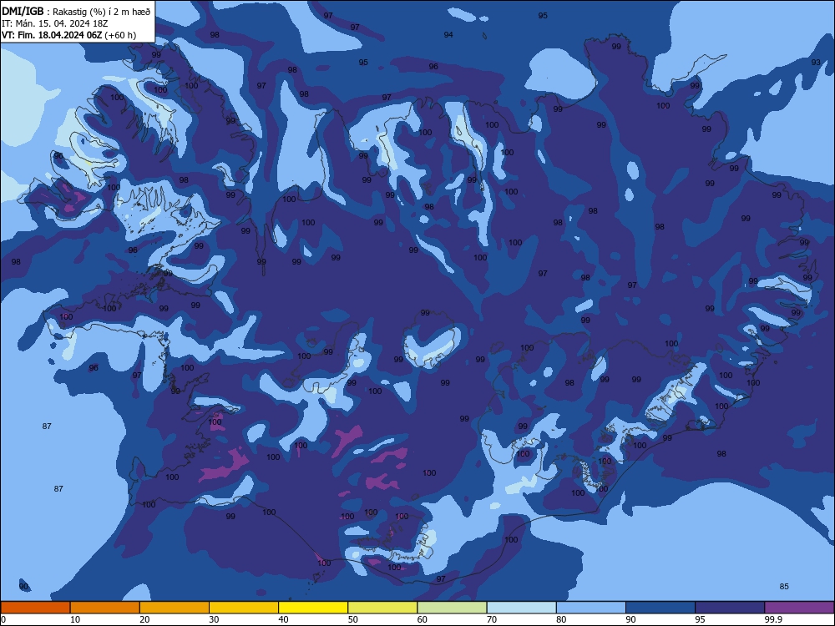This screenshot has height=626, width=835.
Task: Click the '90' value on the map, not legend
Action: click(23, 586)
